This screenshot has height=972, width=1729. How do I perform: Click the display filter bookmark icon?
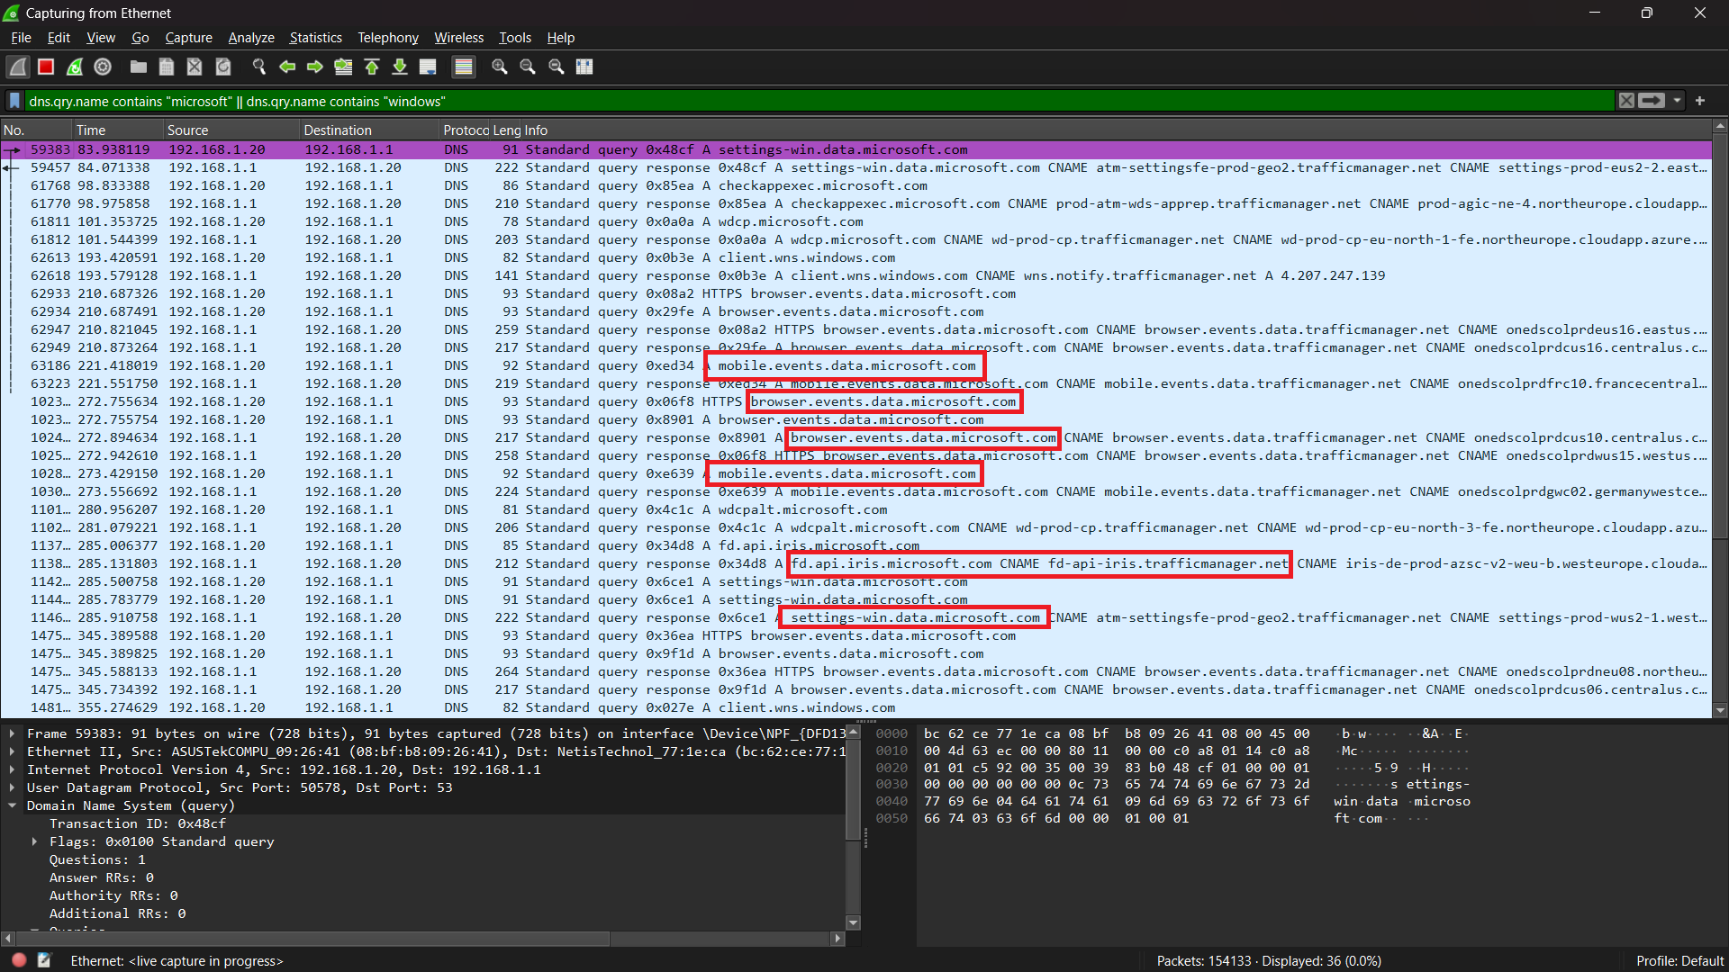[x=14, y=101]
